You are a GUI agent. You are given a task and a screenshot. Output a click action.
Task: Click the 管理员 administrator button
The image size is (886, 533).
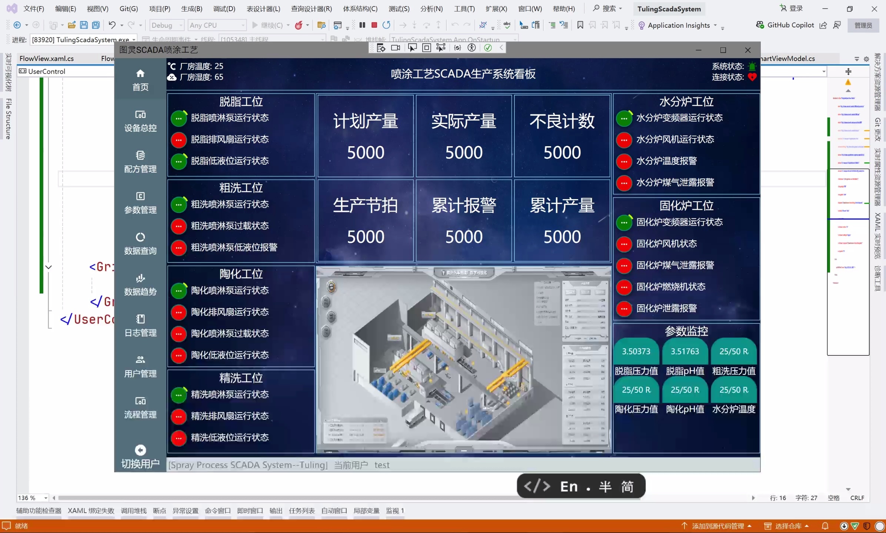(x=863, y=25)
